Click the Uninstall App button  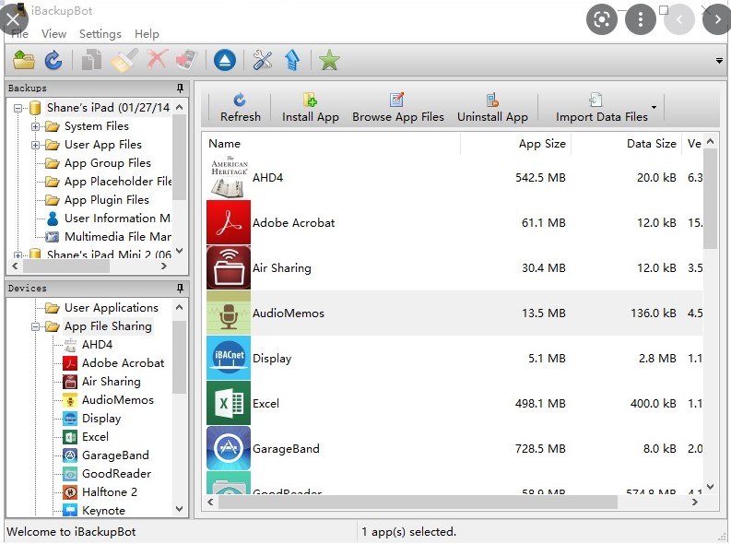click(x=492, y=108)
